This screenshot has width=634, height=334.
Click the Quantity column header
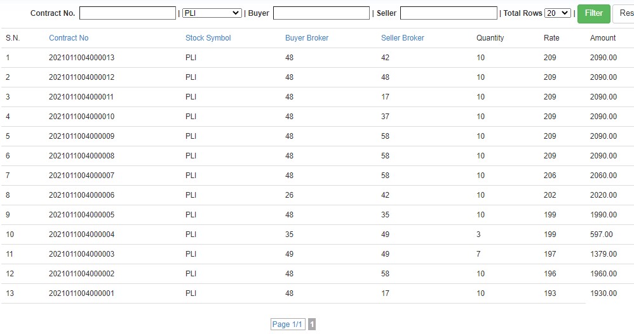[x=490, y=38]
